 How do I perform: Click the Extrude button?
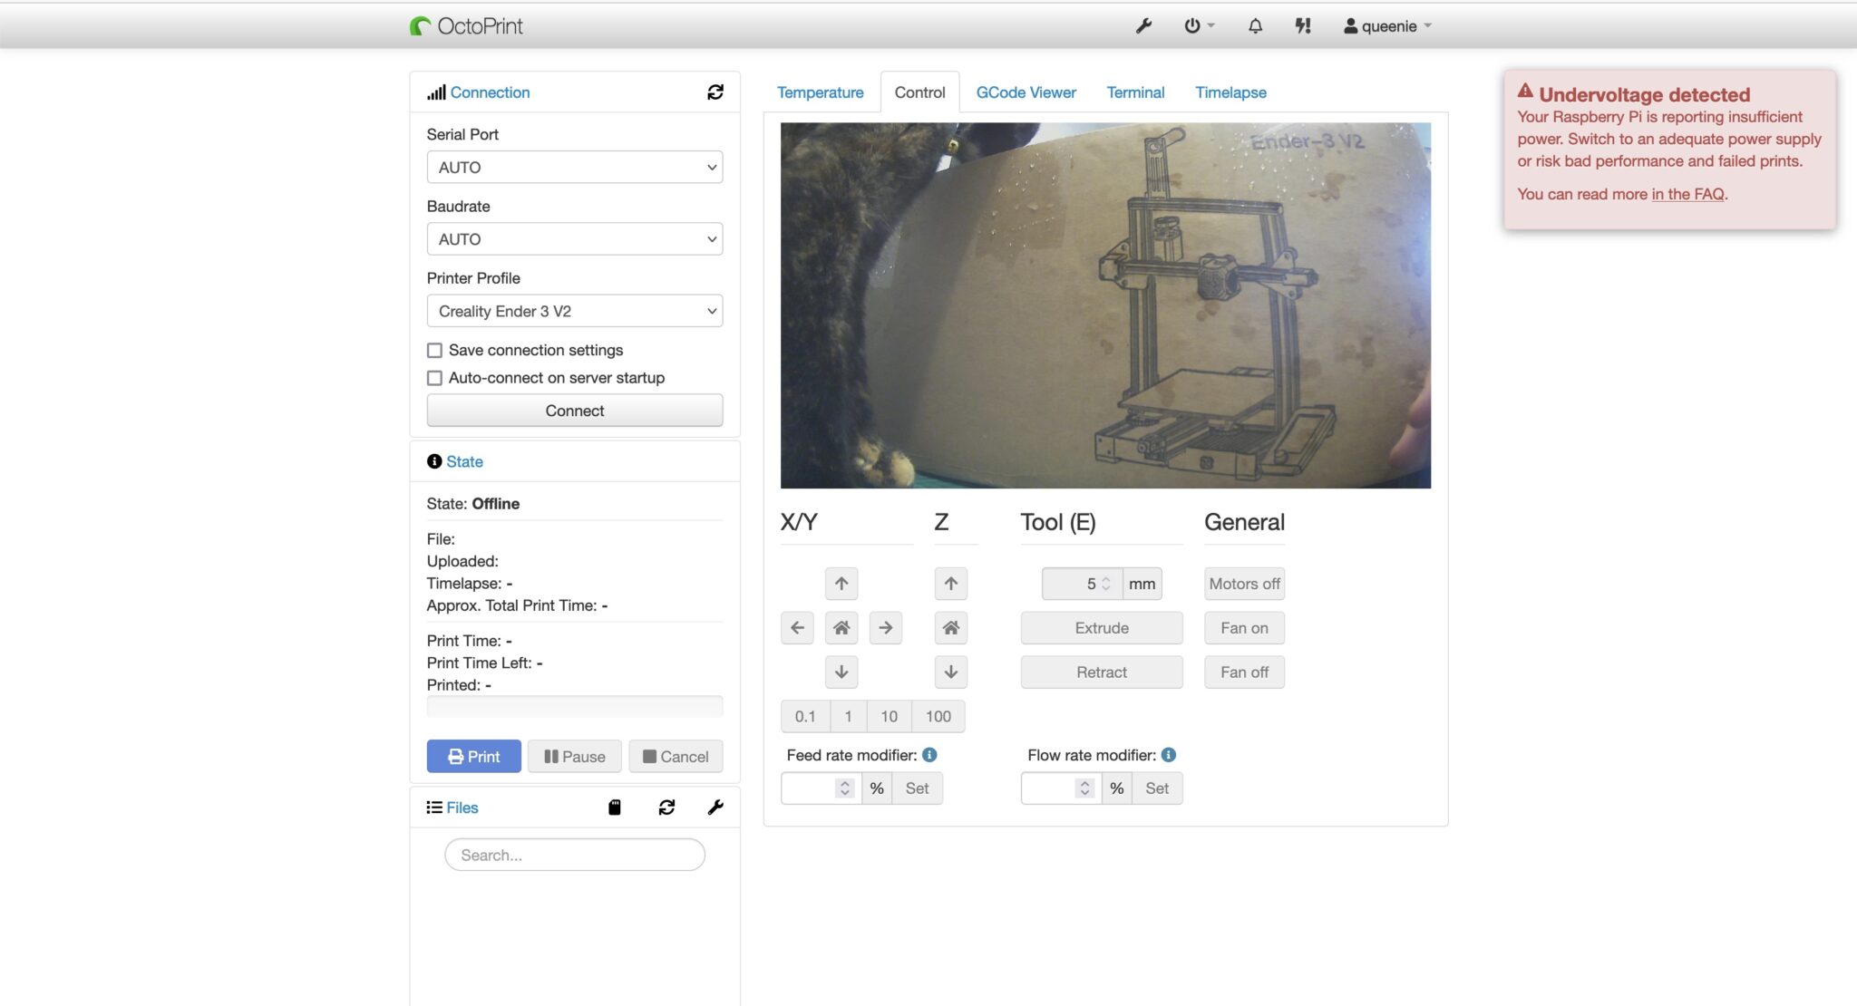1102,628
